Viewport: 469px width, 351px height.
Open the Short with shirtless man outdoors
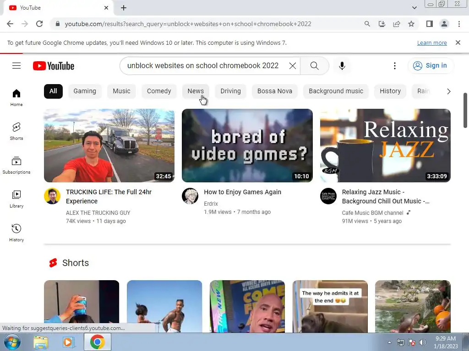tap(164, 306)
